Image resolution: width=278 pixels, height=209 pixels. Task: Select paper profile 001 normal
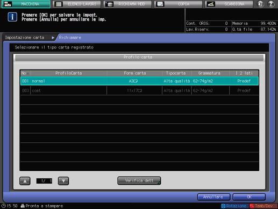pyautogui.click(x=139, y=81)
